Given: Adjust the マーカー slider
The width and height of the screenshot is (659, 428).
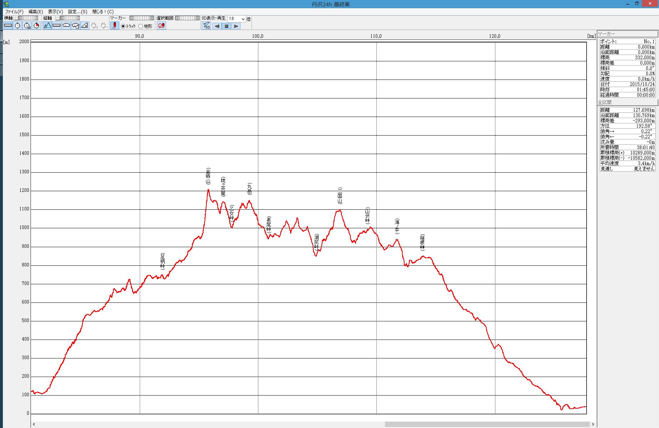Looking at the screenshot, I should coord(141,18).
